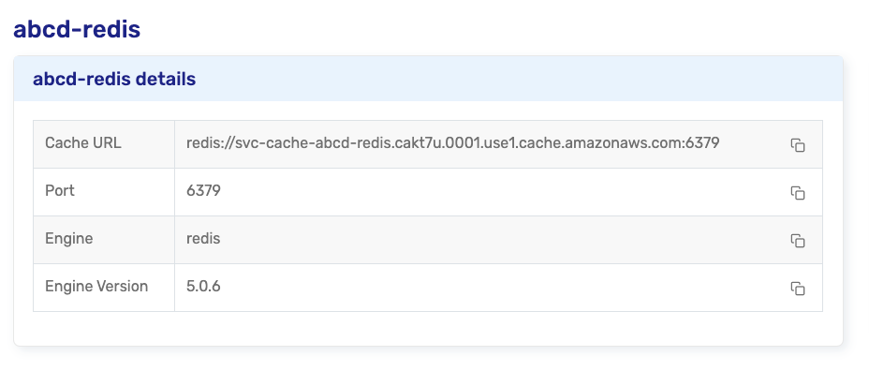The height and width of the screenshot is (371, 869).
Task: Click the abcd-redis details heading text
Action: click(x=114, y=79)
